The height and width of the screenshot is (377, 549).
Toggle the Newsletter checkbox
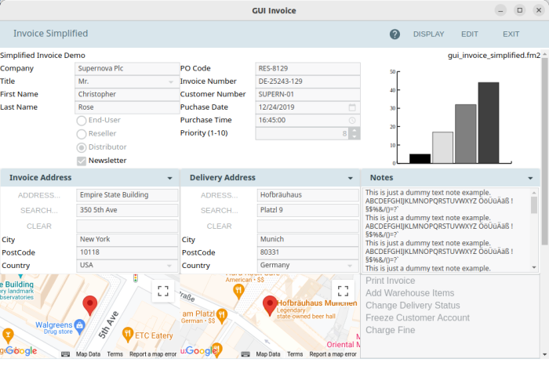coord(82,161)
